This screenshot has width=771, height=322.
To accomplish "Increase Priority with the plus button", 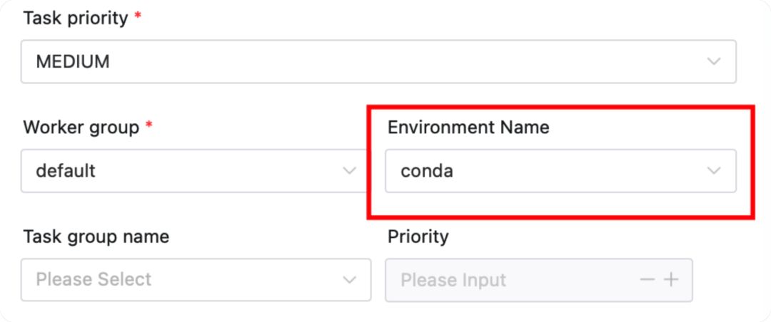I will [x=671, y=279].
